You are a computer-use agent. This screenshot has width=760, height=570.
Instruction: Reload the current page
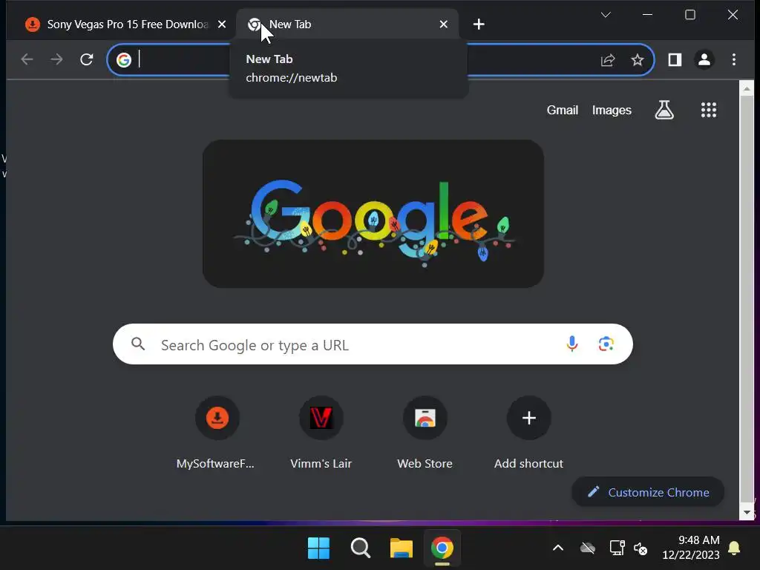coord(87,59)
